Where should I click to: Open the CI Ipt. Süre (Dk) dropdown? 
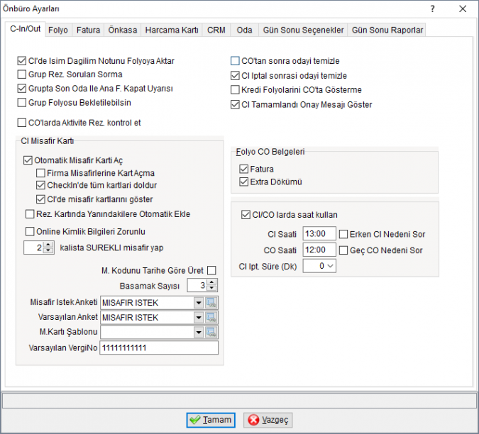[330, 266]
